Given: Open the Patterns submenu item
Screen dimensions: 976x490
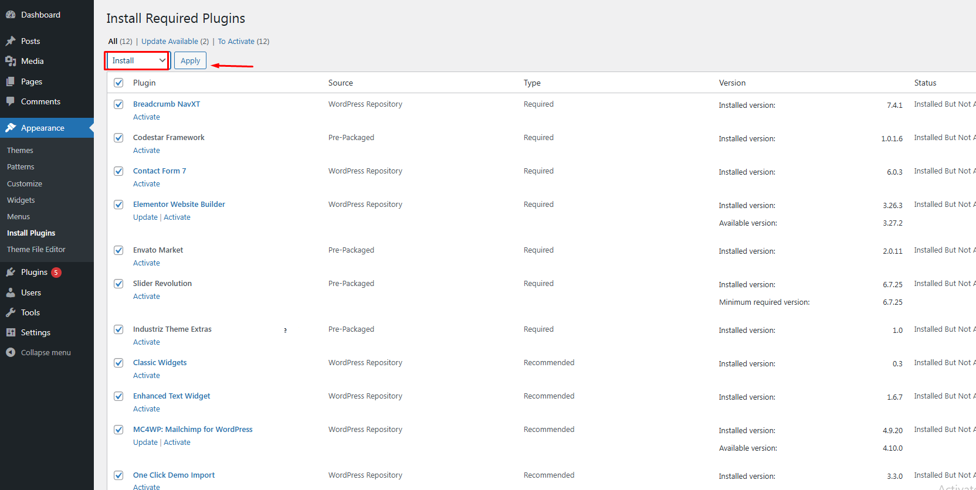Looking at the screenshot, I should click(21, 167).
